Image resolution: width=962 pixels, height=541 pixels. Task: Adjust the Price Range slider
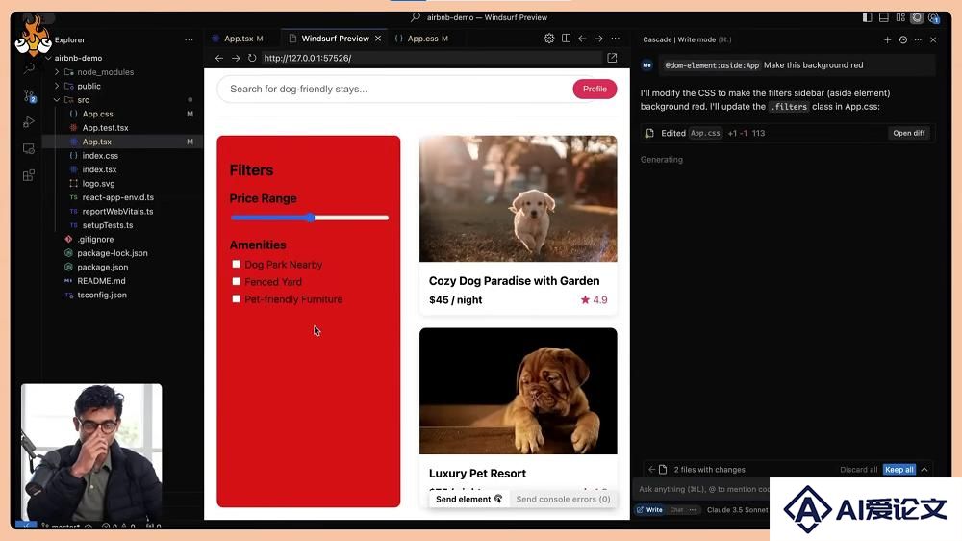309,218
